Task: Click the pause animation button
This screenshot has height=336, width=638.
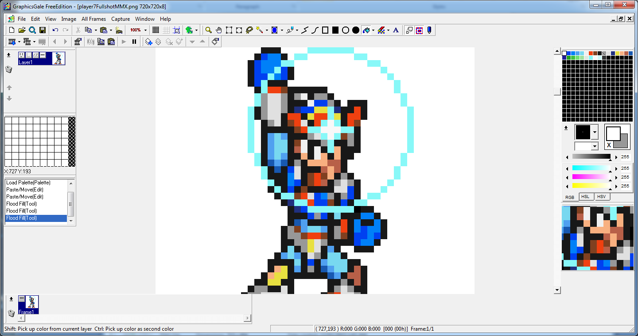Action: pos(134,42)
